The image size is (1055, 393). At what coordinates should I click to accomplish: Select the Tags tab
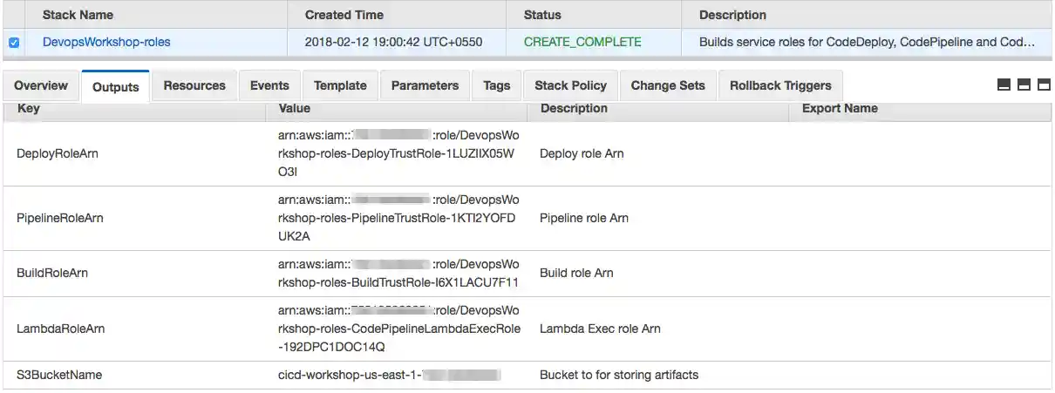496,85
